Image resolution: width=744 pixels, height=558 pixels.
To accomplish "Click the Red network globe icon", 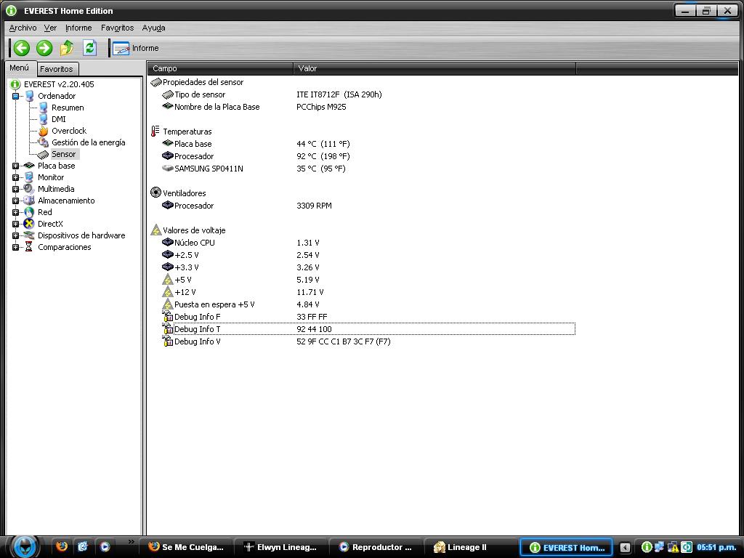I will click(29, 212).
